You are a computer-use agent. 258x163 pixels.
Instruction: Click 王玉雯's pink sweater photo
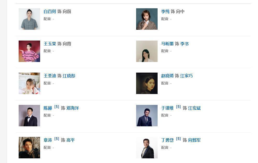point(29,51)
